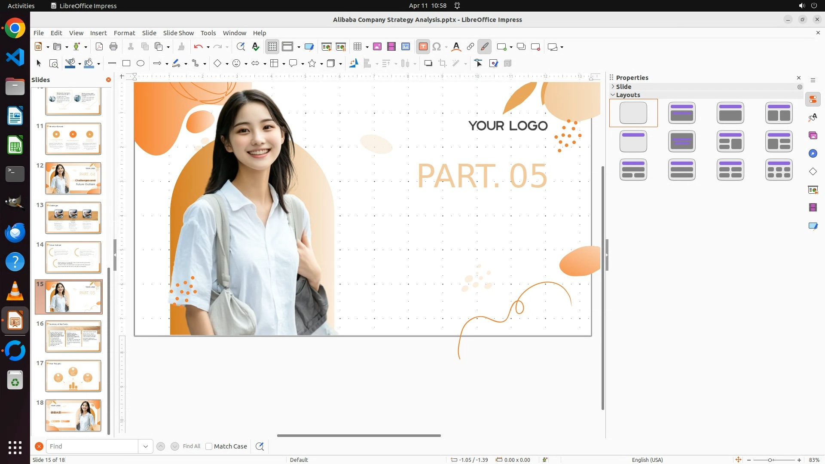Toggle the Insert Text Box tool
825x464 pixels.
(x=423, y=47)
